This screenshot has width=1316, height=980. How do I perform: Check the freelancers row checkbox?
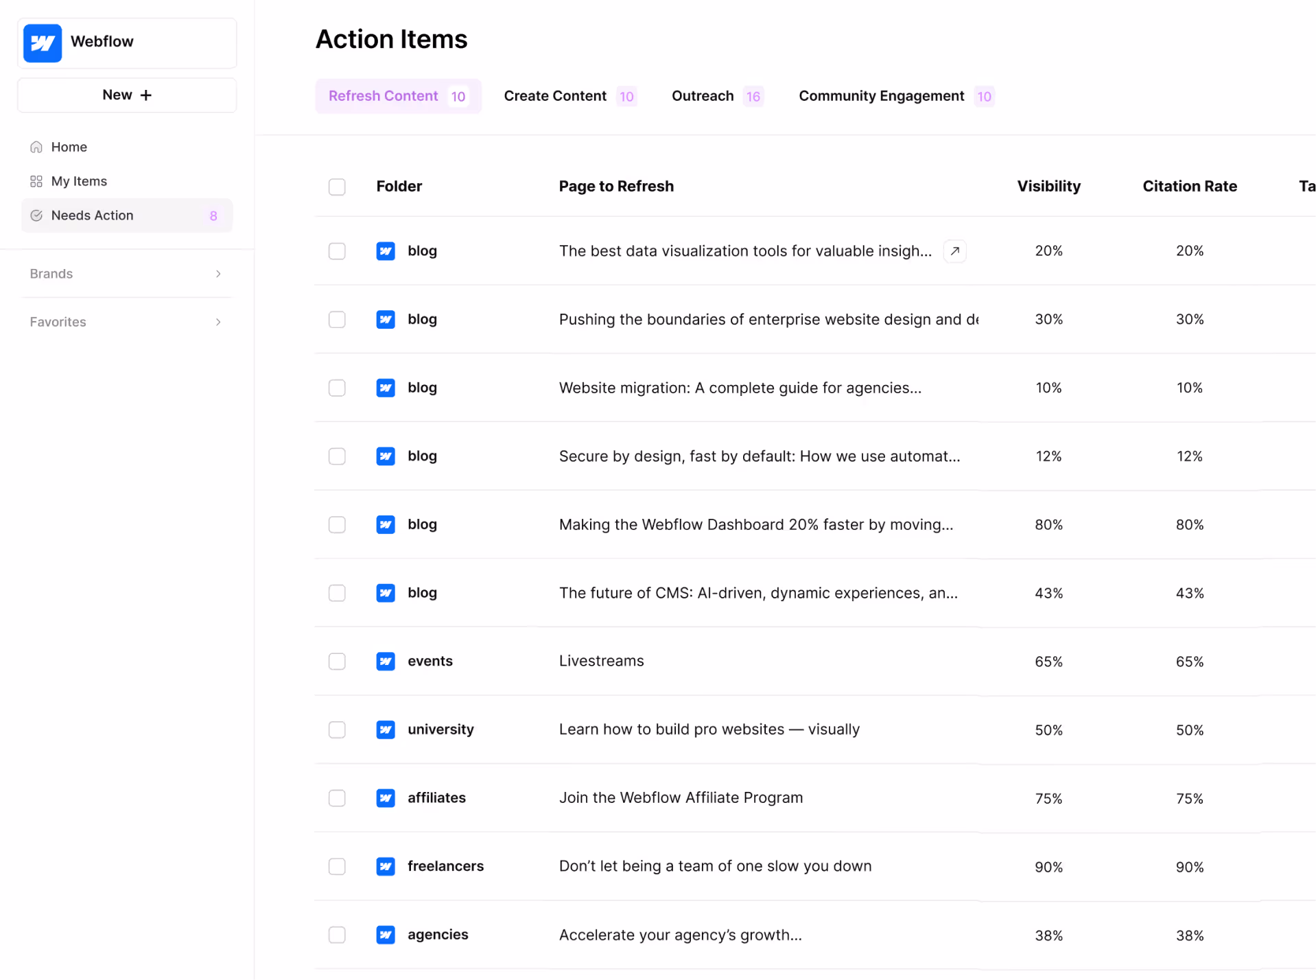click(337, 867)
